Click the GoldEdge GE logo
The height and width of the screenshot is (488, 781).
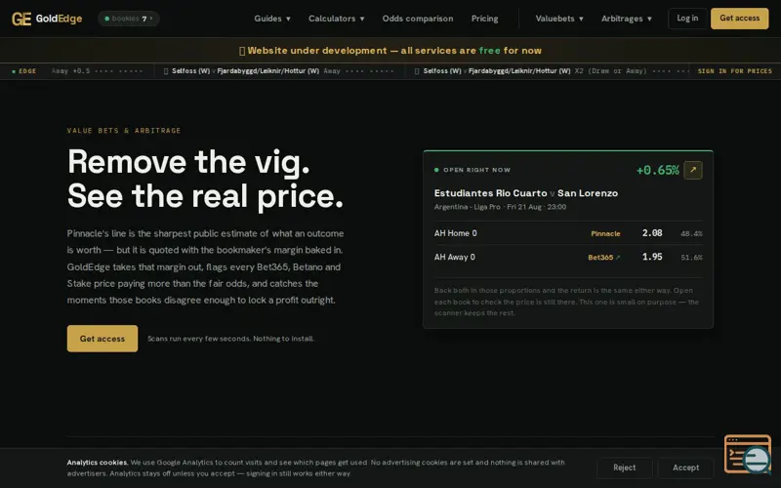pos(47,19)
